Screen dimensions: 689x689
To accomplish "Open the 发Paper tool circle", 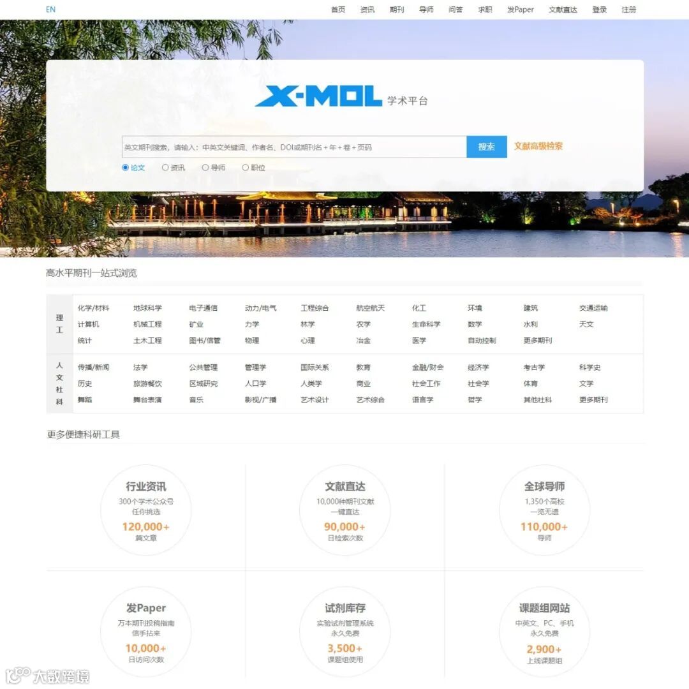I will [146, 632].
